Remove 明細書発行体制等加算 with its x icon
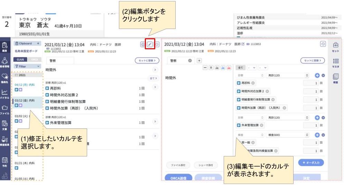 273,100
